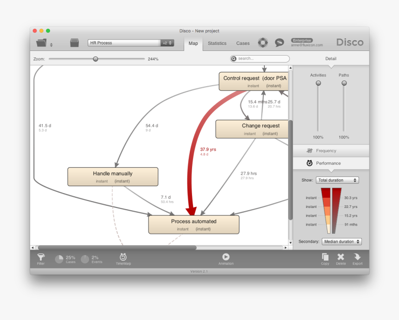This screenshot has height=320, width=399.
Task: Click the vertical scrollbar thumb
Action: (290, 170)
